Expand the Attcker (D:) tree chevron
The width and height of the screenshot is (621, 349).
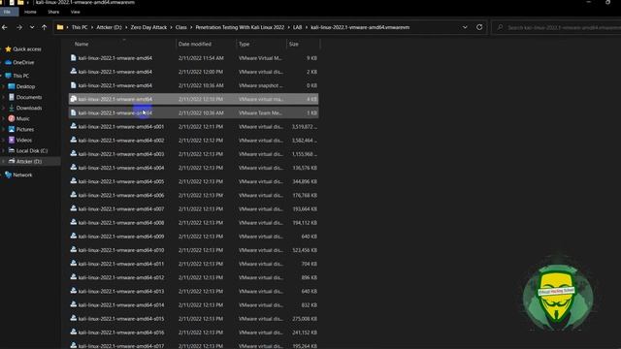[4, 162]
